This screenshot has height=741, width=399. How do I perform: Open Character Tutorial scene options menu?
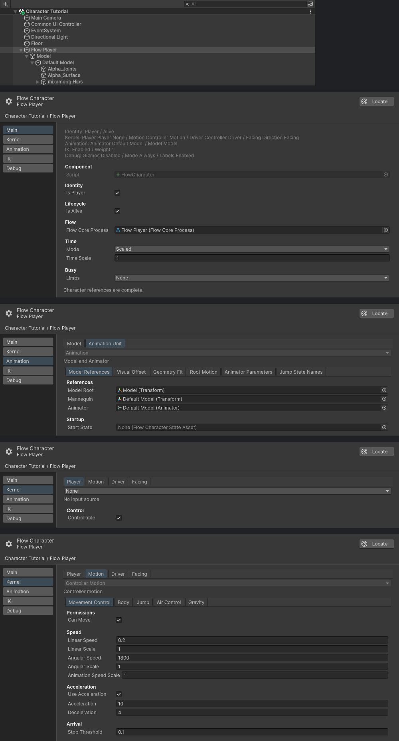pyautogui.click(x=310, y=12)
